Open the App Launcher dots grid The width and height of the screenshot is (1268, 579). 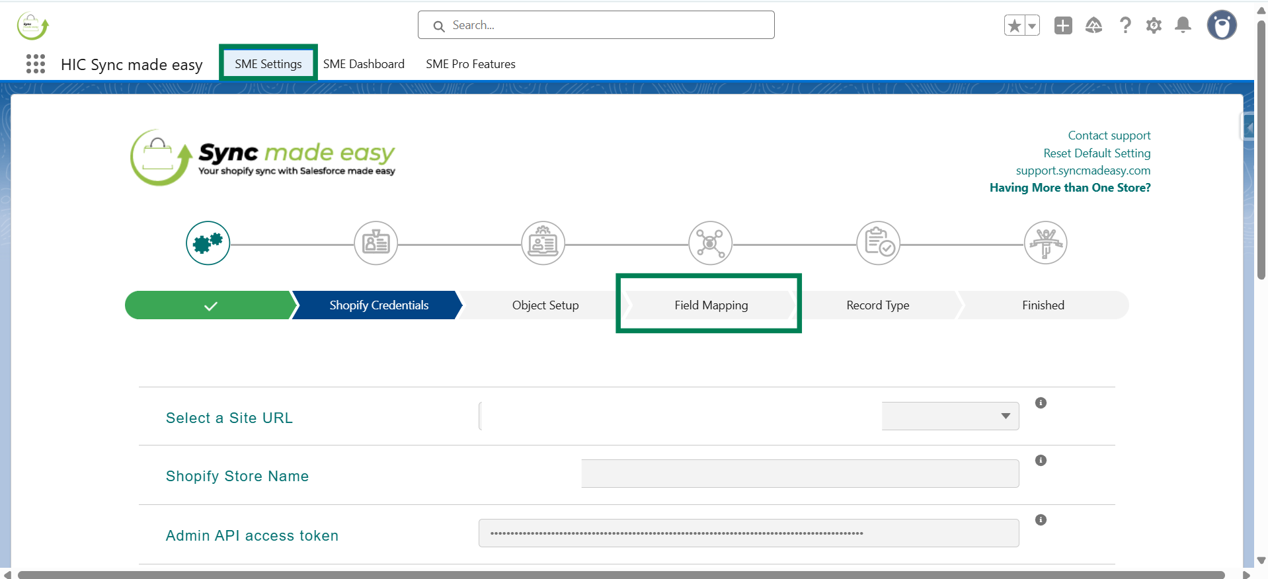36,64
